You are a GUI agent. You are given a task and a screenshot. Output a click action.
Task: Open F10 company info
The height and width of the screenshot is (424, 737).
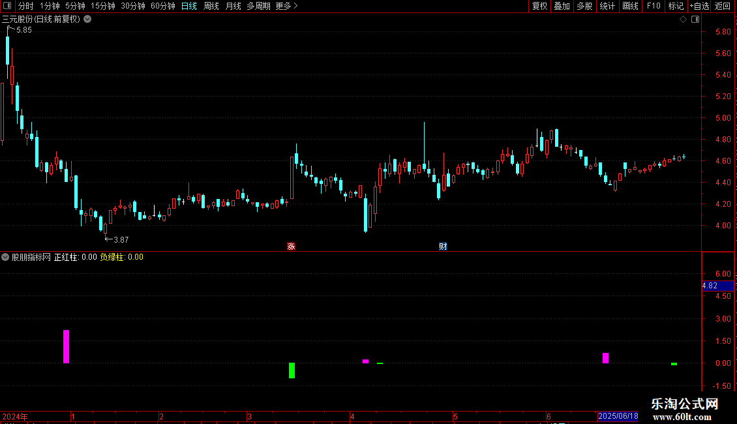pyautogui.click(x=654, y=6)
